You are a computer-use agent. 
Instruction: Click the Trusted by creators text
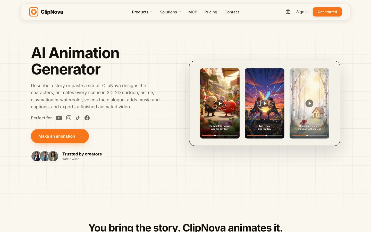[x=82, y=154]
